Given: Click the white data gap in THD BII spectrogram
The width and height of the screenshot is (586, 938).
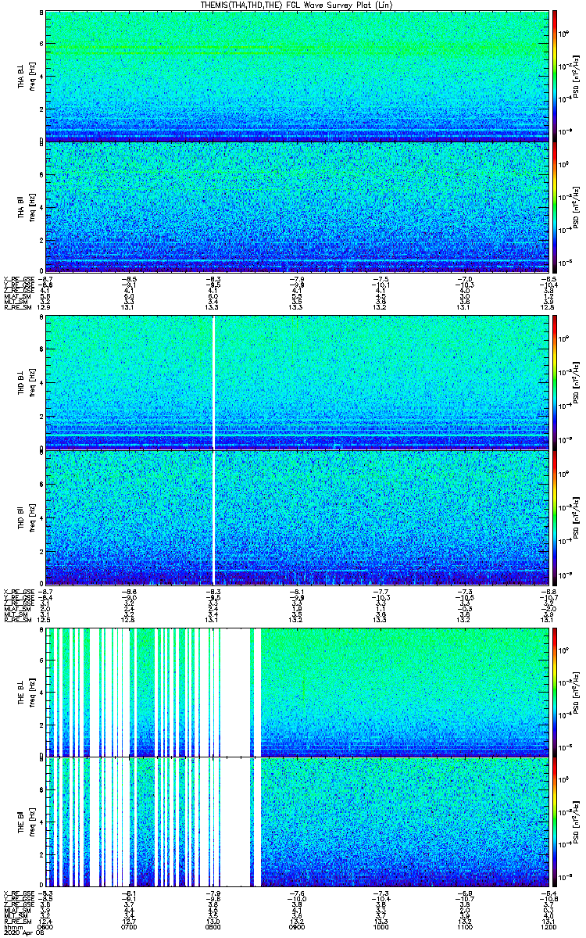Looking at the screenshot, I should [214, 516].
